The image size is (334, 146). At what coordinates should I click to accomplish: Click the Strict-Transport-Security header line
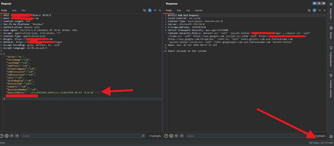tap(198, 30)
